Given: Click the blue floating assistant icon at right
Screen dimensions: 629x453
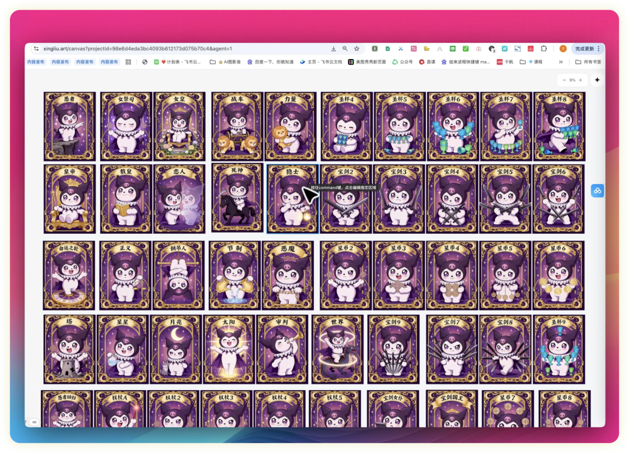Looking at the screenshot, I should [x=598, y=190].
